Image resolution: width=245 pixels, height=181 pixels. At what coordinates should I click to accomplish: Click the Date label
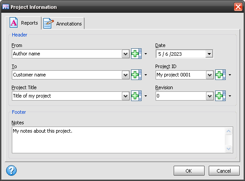[160, 45]
